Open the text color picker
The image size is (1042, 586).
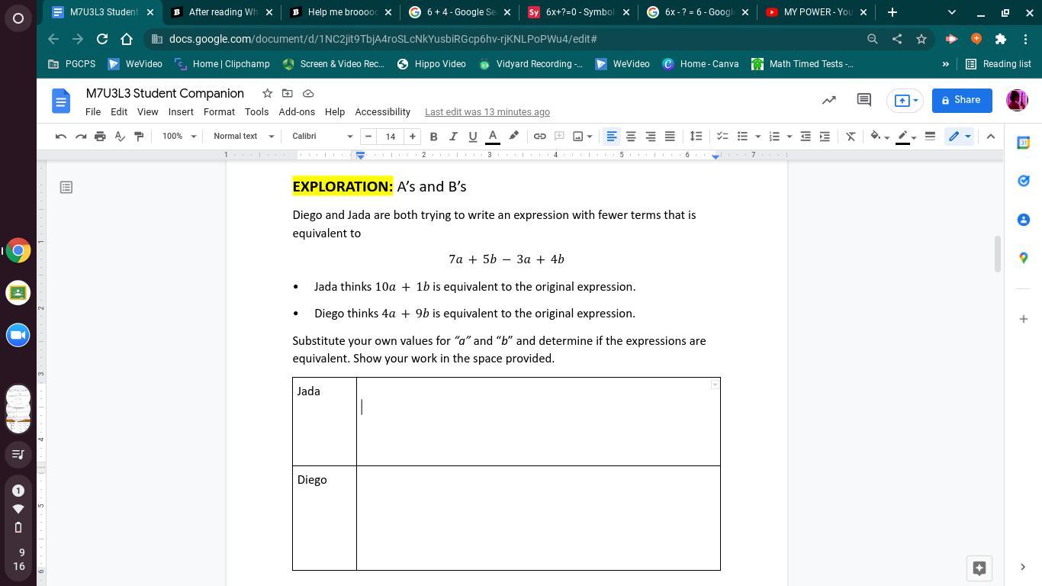click(493, 137)
